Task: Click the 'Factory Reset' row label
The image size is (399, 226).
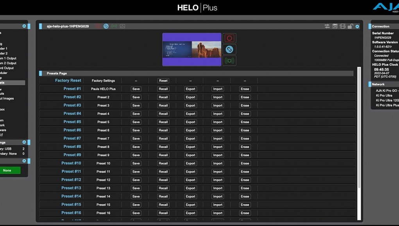Action: pyautogui.click(x=68, y=80)
